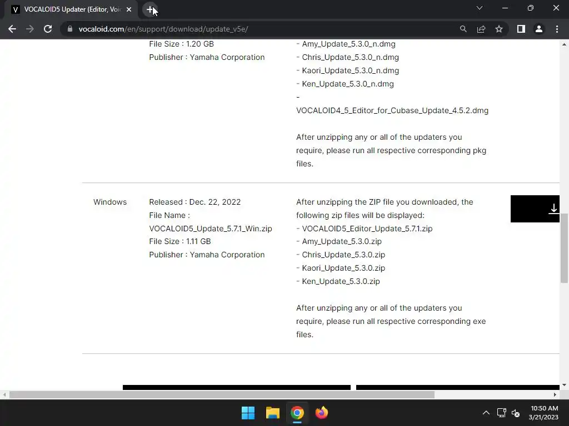Go back to the previous page

12,29
